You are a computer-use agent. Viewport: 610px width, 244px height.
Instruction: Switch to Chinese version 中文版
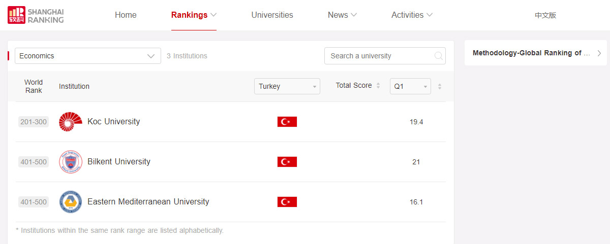point(545,15)
